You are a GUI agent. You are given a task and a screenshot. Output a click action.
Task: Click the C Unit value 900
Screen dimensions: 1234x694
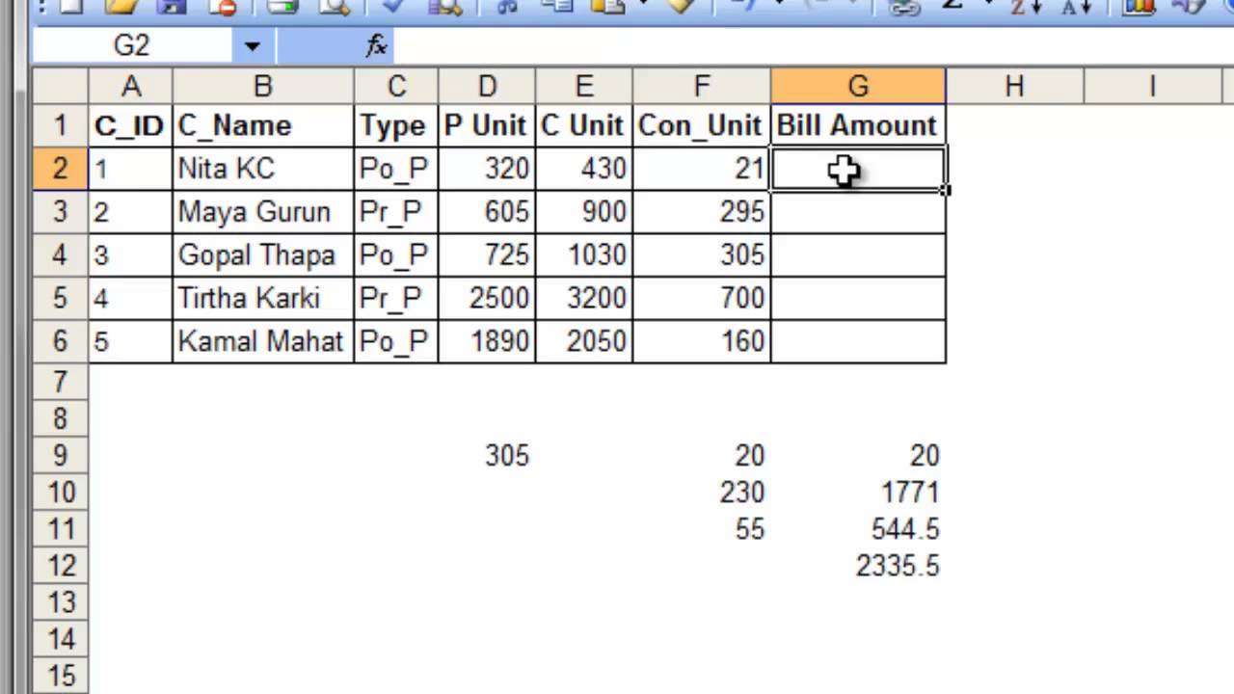[584, 212]
